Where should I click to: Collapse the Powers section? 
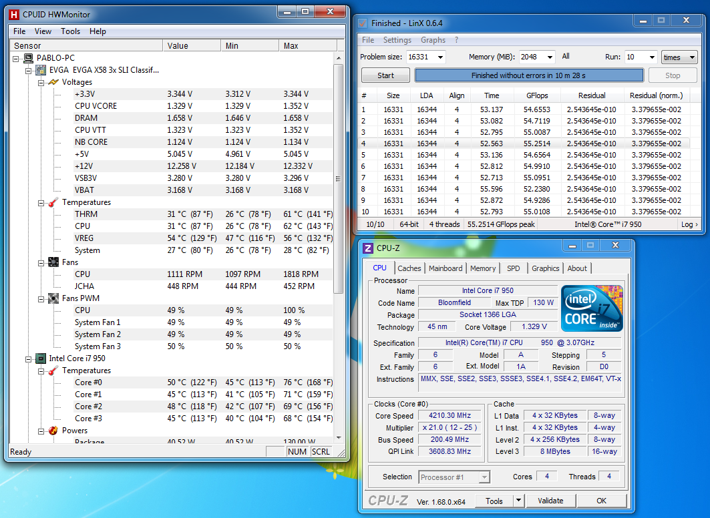pyautogui.click(x=41, y=431)
